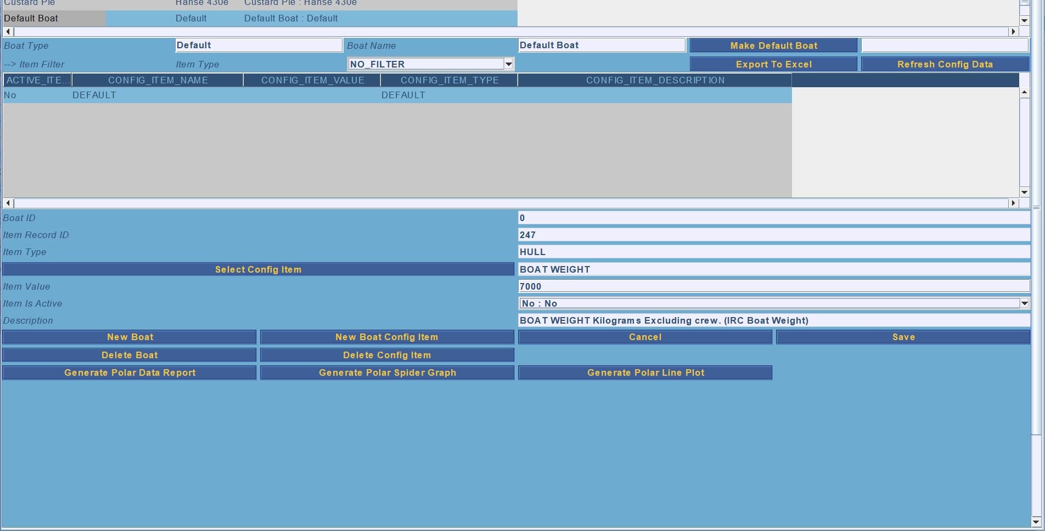This screenshot has height=531, width=1045.
Task: Click the Select Config Item button
Action: click(x=258, y=269)
